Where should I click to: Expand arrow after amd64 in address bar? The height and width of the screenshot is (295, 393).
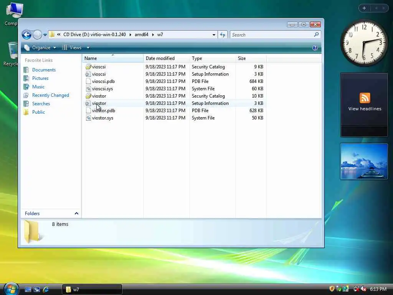point(153,35)
